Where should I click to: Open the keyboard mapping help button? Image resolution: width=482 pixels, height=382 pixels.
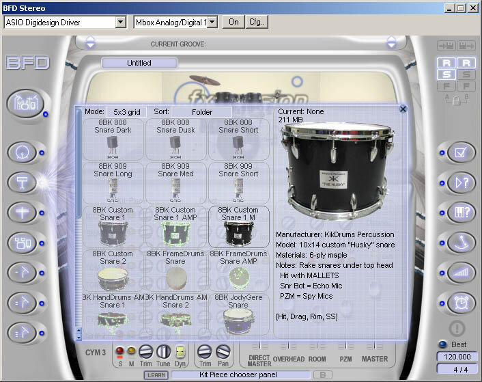[x=461, y=213]
